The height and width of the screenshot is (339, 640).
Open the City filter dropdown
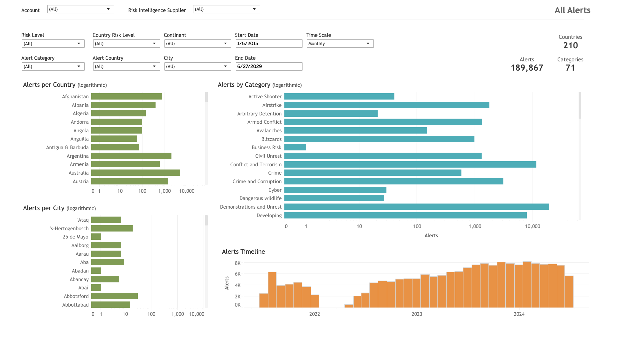pyautogui.click(x=197, y=66)
